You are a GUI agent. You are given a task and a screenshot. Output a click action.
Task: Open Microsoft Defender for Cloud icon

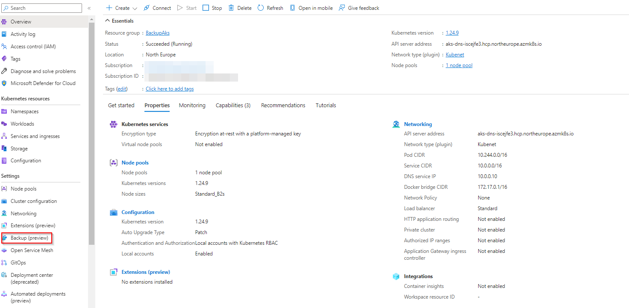tap(4, 83)
